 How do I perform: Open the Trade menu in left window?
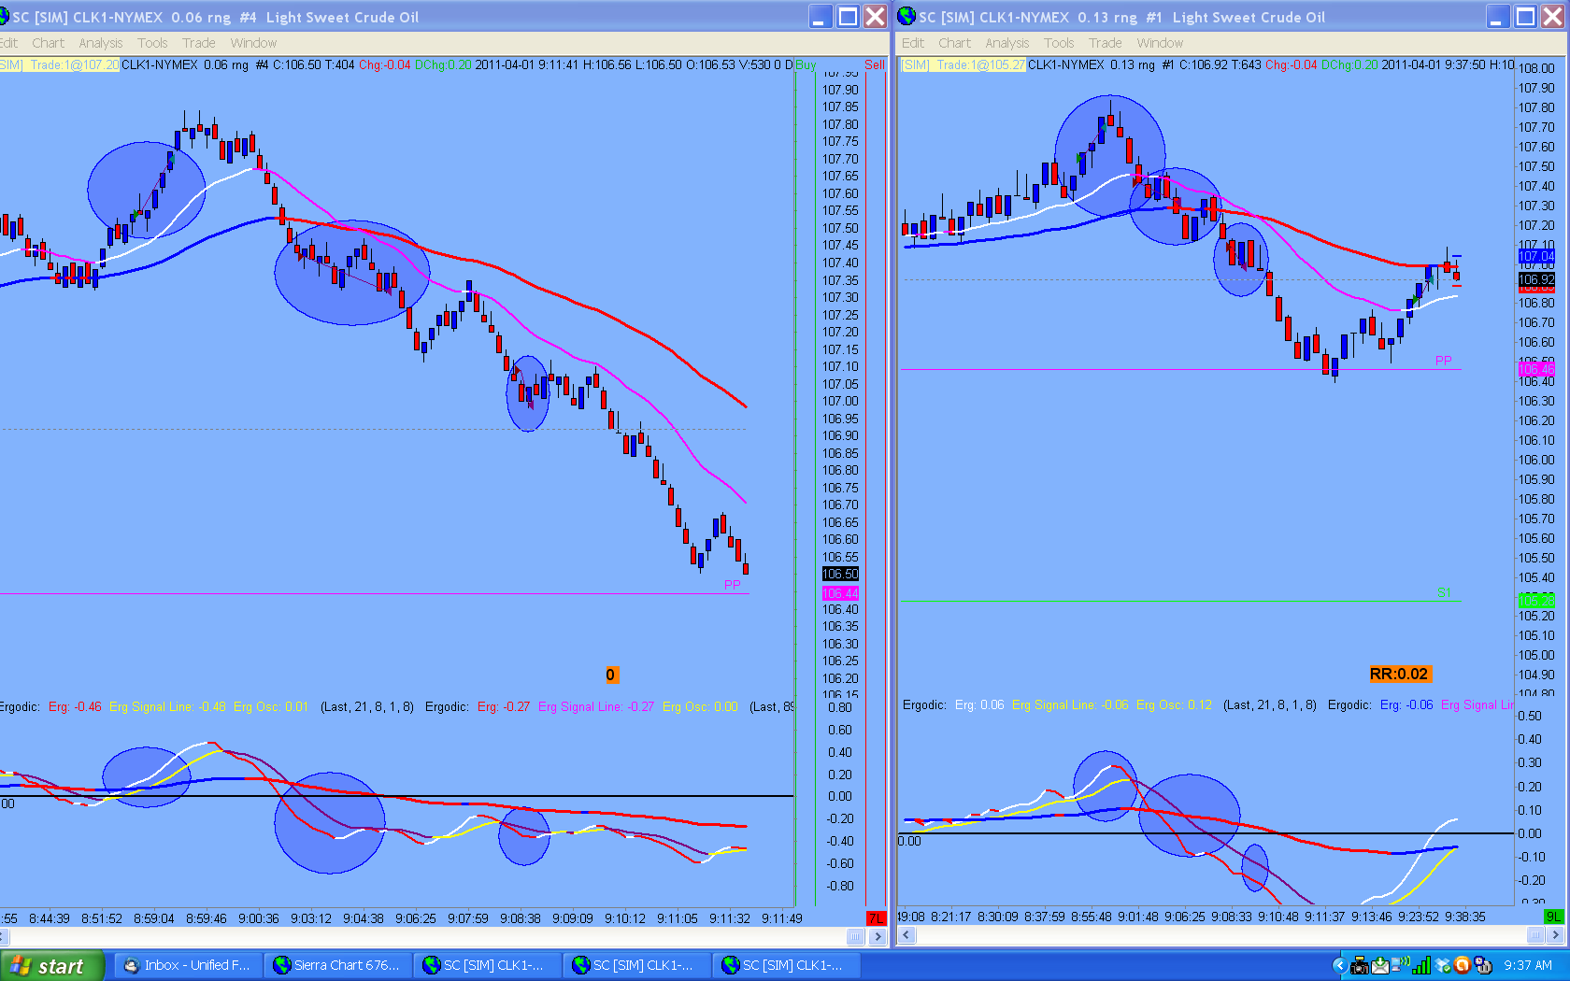pyautogui.click(x=198, y=43)
